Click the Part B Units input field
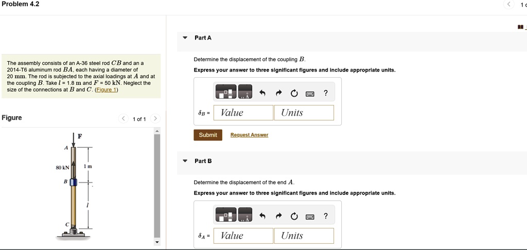Image resolution: width=527 pixels, height=250 pixels. coord(304,236)
